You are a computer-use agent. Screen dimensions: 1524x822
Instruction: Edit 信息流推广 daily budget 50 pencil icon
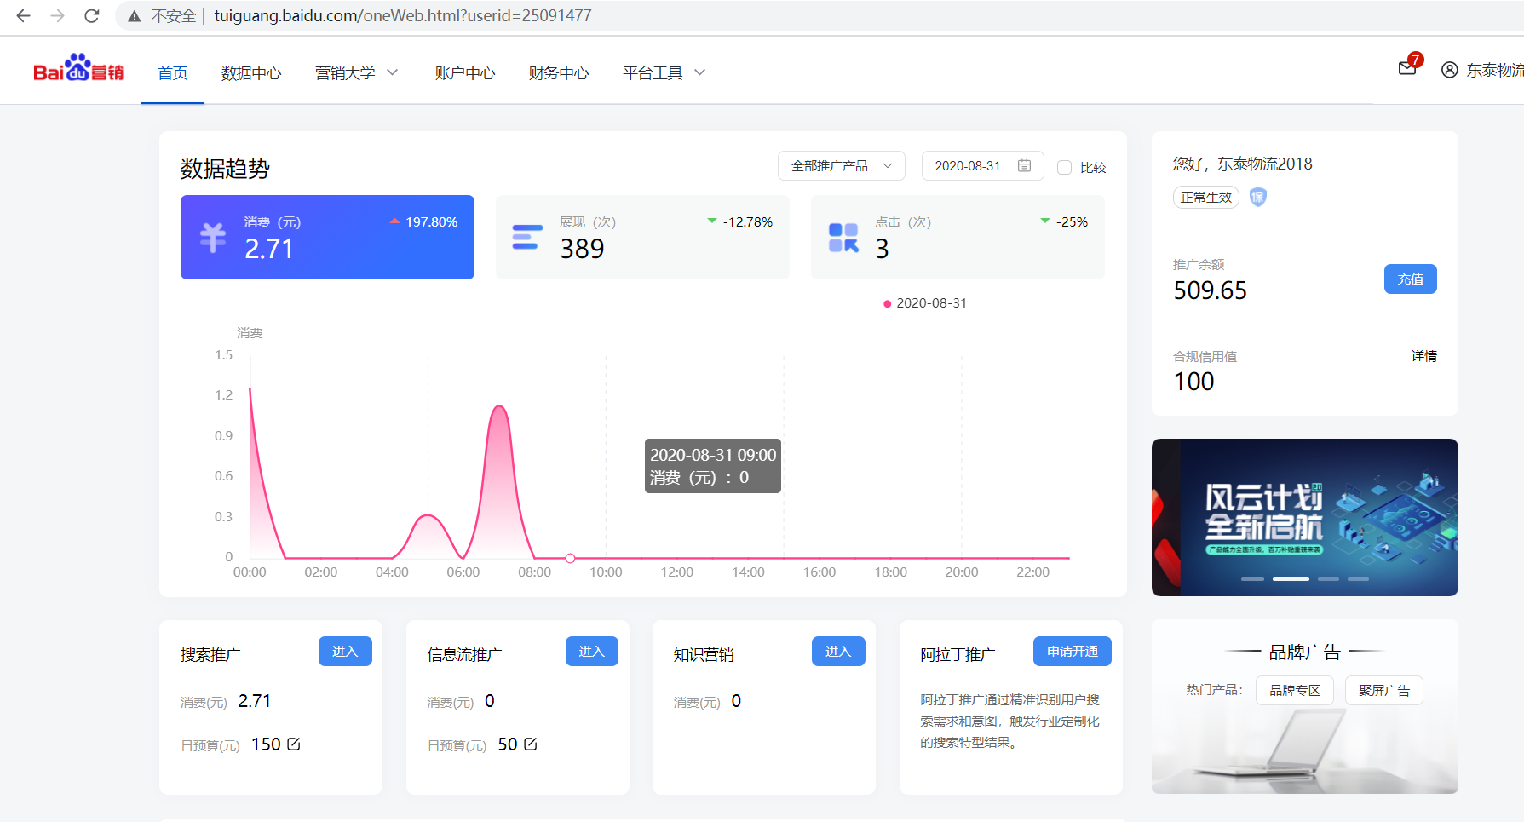click(x=531, y=744)
